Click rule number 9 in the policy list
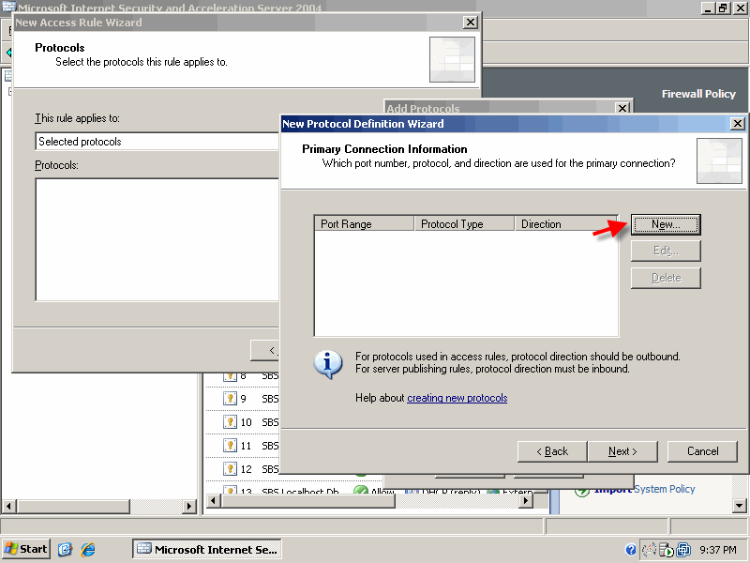The image size is (750, 563). pyautogui.click(x=244, y=399)
